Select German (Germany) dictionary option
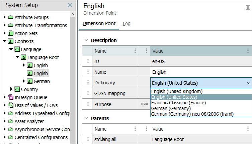The height and width of the screenshot is (144, 252). click(x=171, y=108)
